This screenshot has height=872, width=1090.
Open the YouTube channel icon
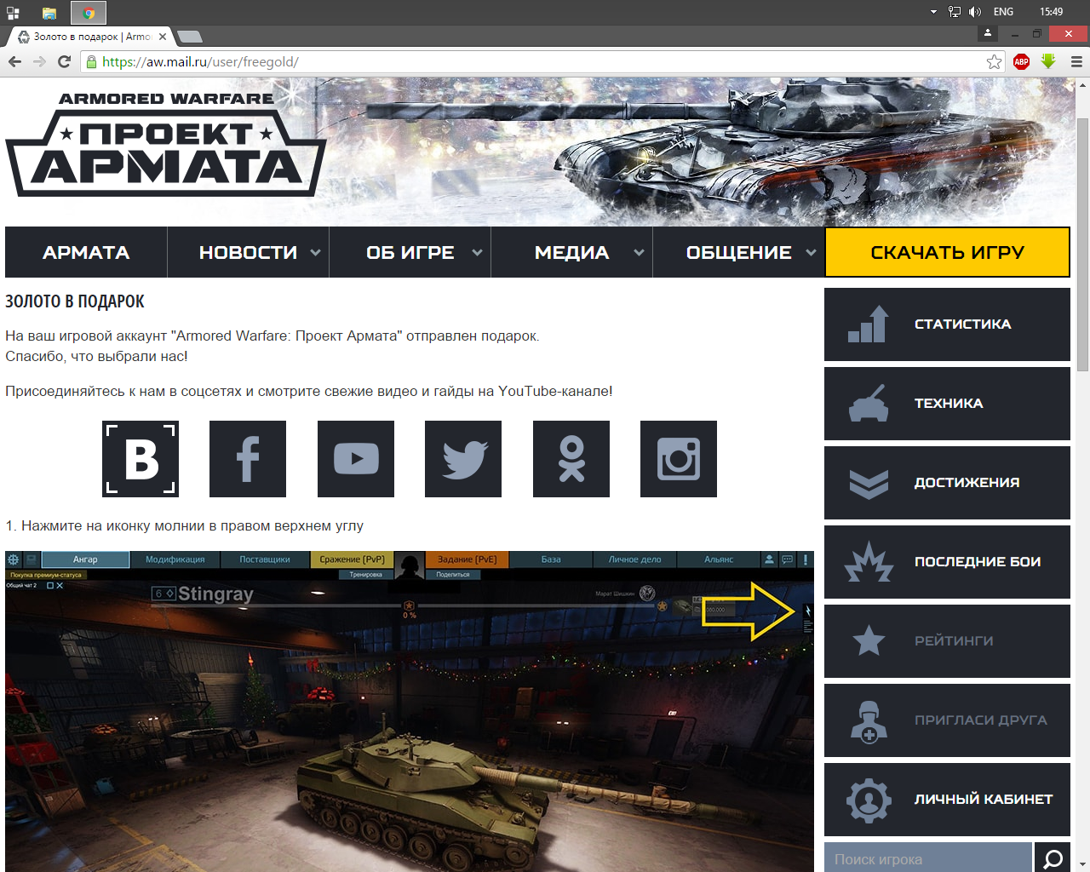pyautogui.click(x=356, y=459)
